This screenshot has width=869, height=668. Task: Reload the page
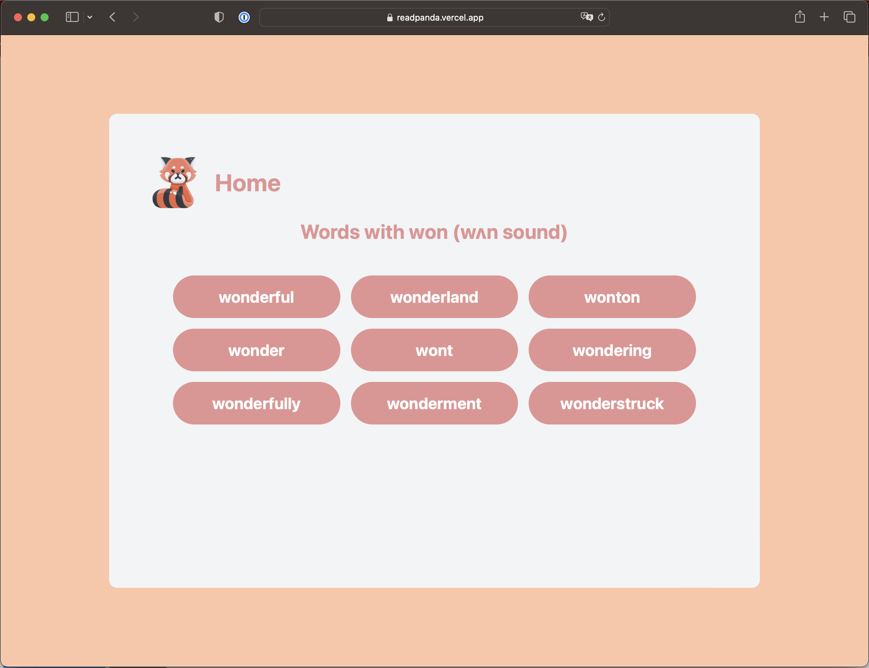coord(601,17)
